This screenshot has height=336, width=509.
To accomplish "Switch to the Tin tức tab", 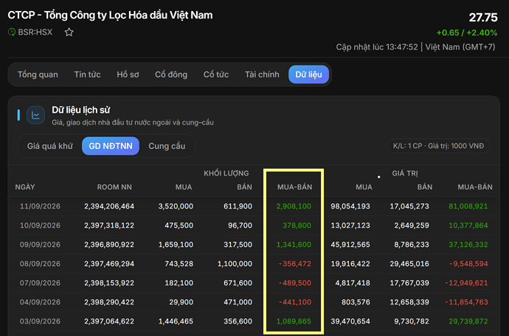I will [87, 74].
